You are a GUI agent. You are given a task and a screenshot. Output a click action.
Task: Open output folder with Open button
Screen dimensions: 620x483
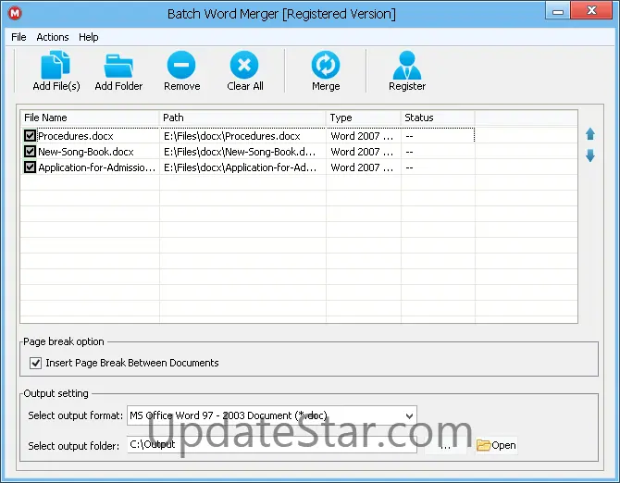(496, 445)
